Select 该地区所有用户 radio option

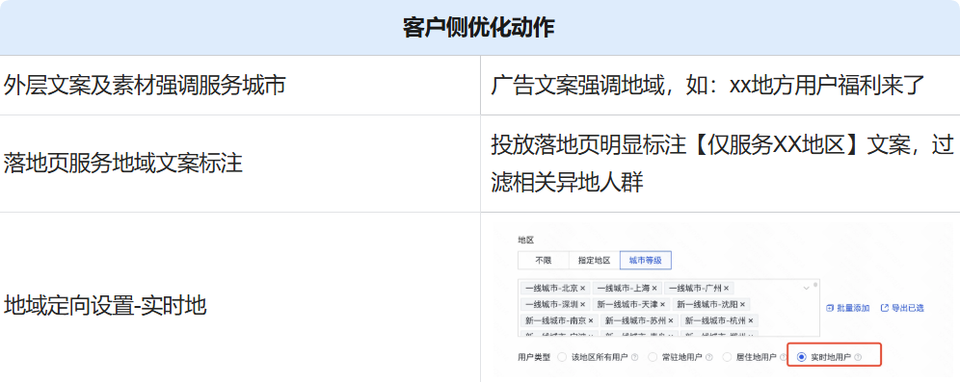tap(562, 357)
